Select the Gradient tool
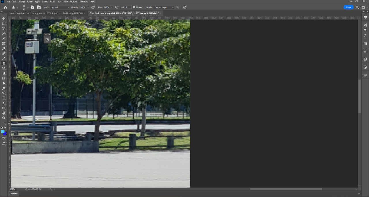 pyautogui.click(x=4, y=78)
